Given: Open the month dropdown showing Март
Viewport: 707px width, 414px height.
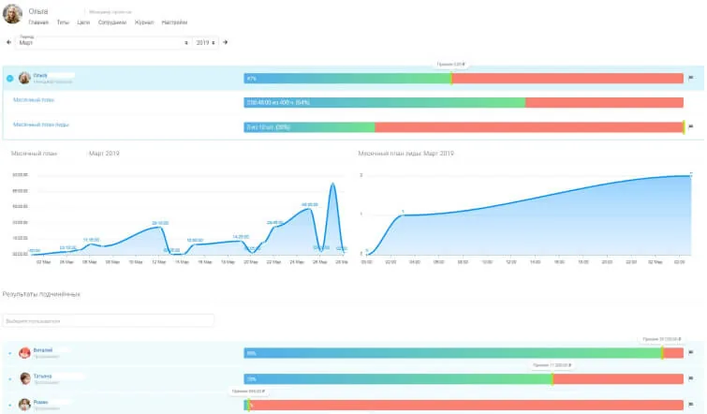Looking at the screenshot, I should pyautogui.click(x=103, y=42).
